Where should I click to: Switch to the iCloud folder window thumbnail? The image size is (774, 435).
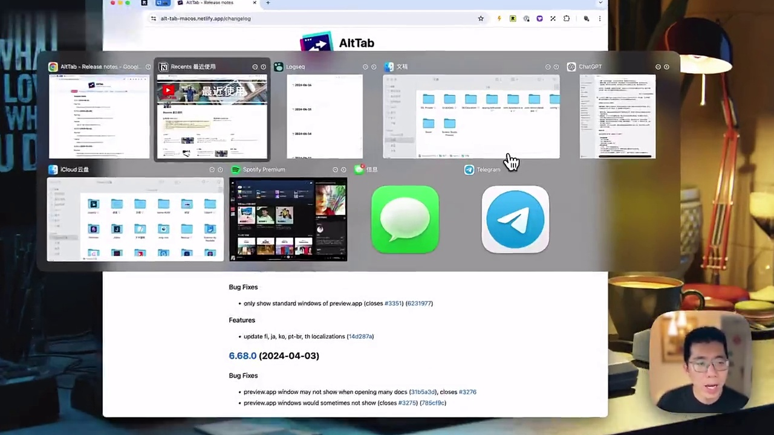tap(135, 219)
